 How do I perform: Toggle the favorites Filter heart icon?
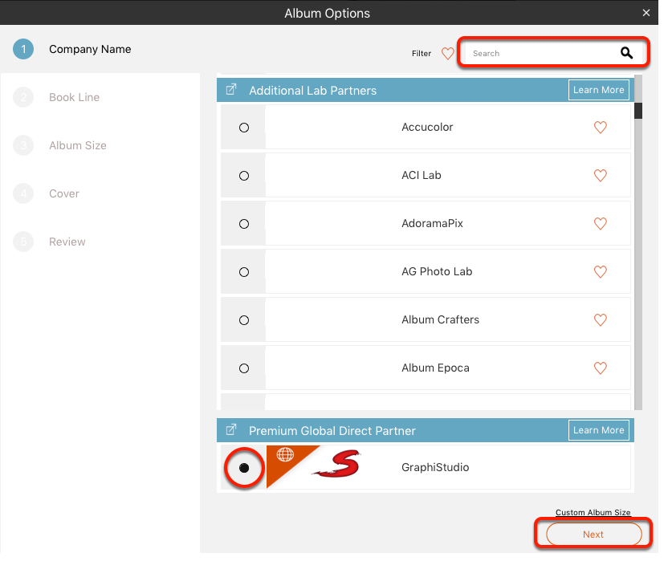(x=448, y=54)
